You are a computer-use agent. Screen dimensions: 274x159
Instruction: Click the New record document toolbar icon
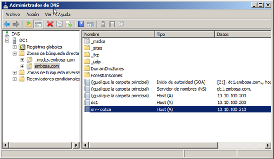112,24
